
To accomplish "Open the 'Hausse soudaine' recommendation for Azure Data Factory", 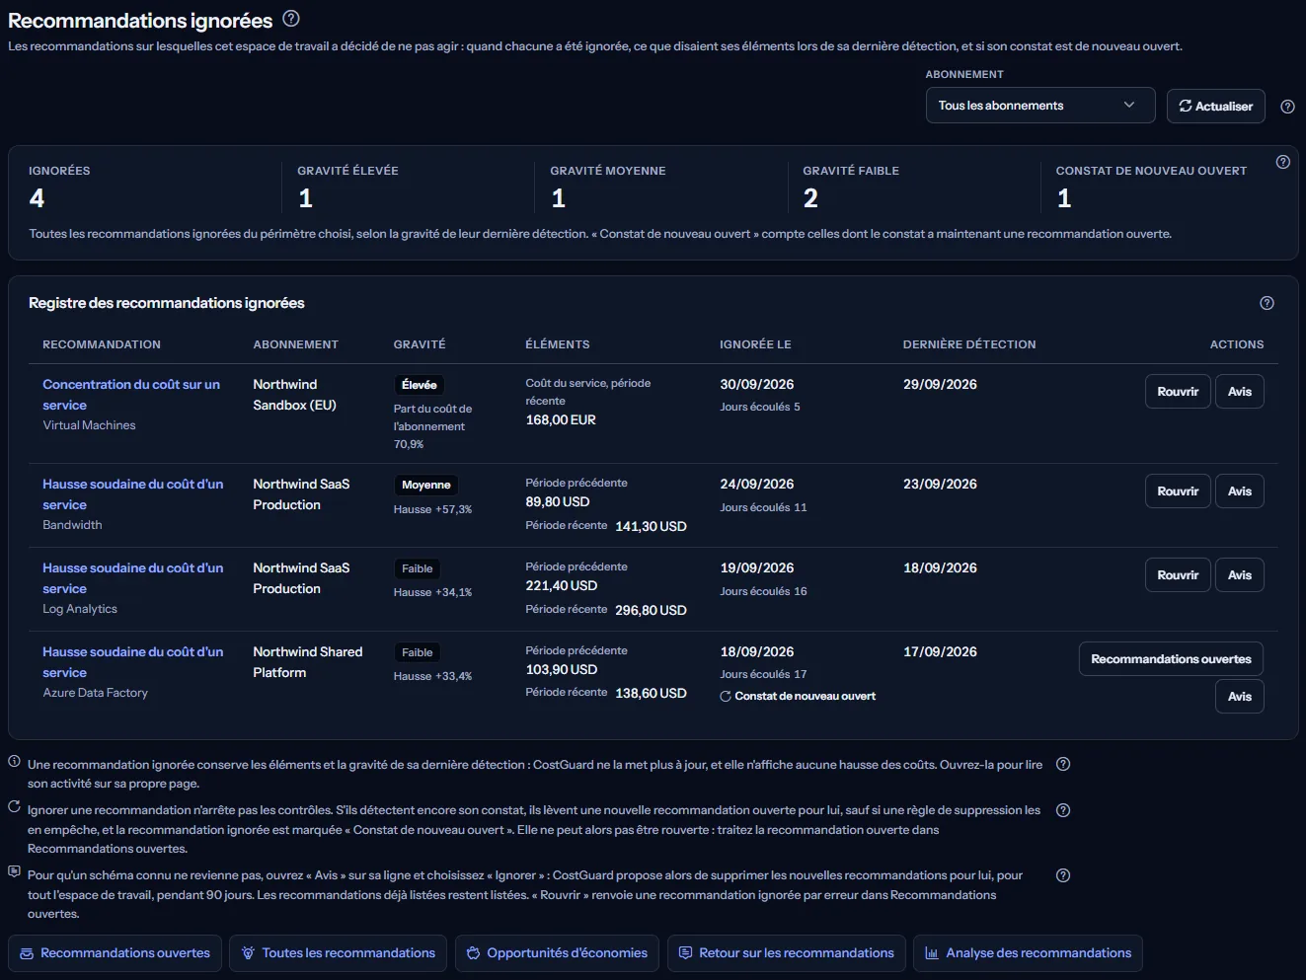I will [133, 662].
